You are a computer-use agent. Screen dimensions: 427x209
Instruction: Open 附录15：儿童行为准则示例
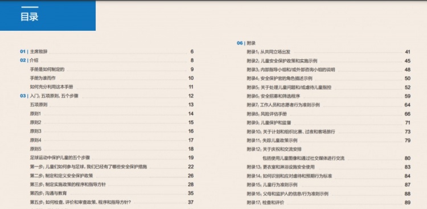pos(329,185)
